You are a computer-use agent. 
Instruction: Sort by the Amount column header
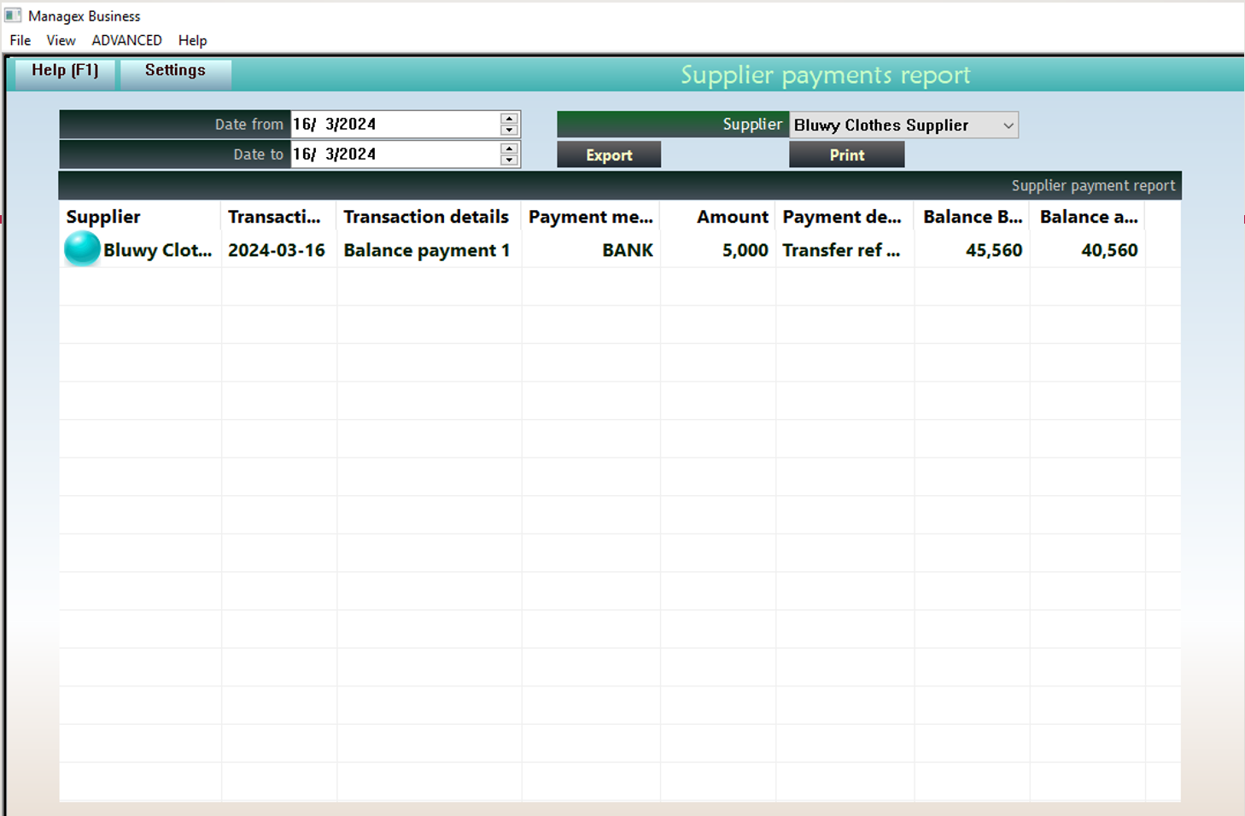[x=732, y=216]
